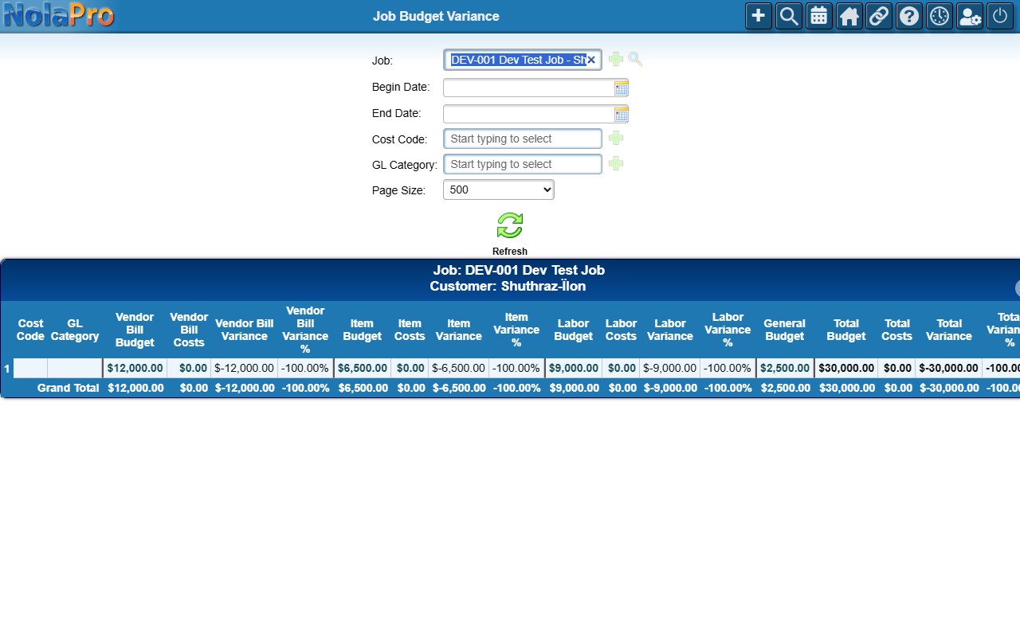Click the Cost Code column header
This screenshot has width=1020, height=637.
tap(30, 330)
